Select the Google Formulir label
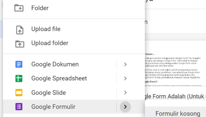 tap(53, 107)
